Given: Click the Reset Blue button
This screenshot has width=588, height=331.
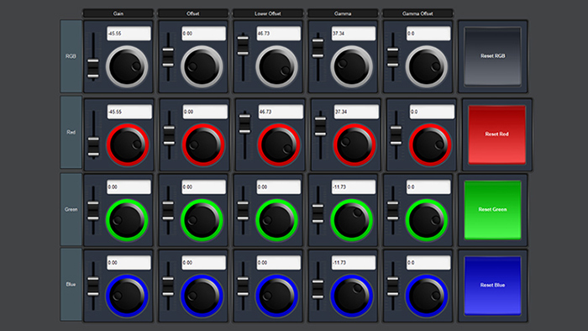Looking at the screenshot, I should pyautogui.click(x=492, y=286).
